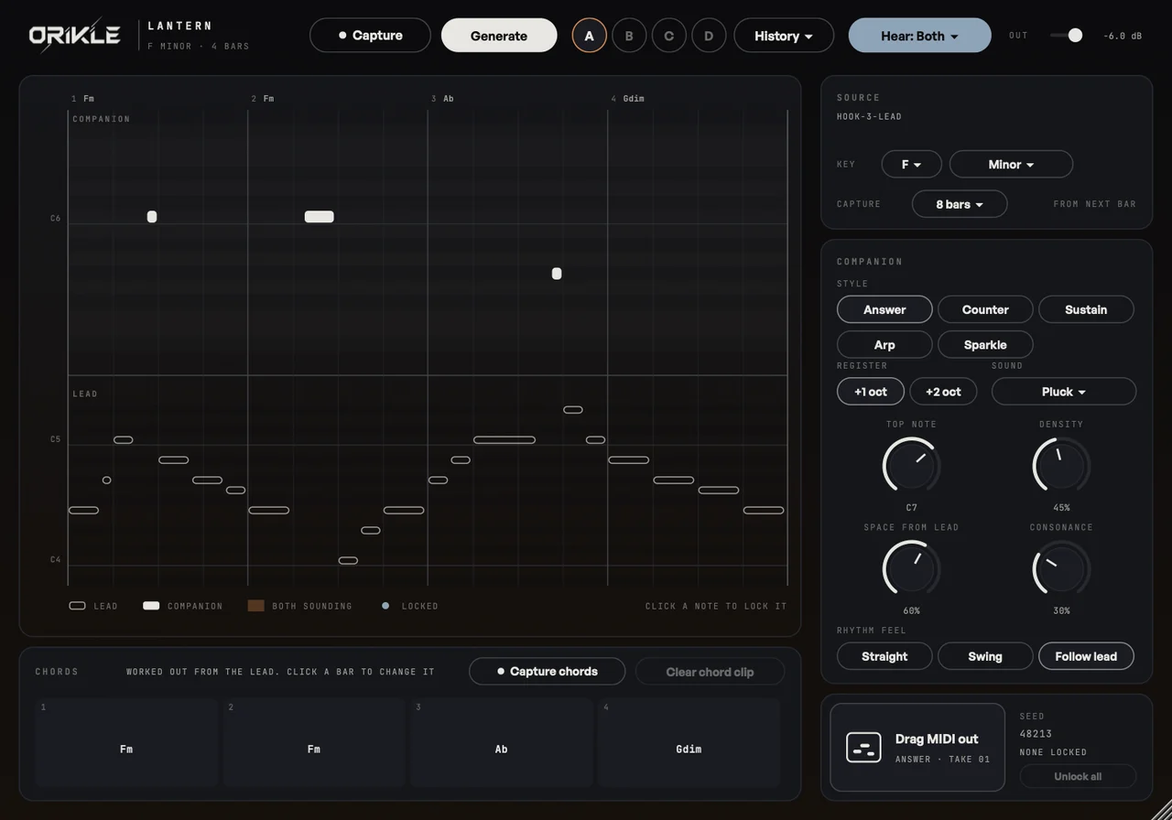
Task: Switch to variation slot B
Action: coord(629,36)
